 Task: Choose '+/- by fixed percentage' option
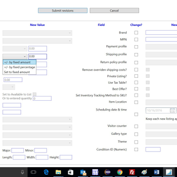(20, 67)
